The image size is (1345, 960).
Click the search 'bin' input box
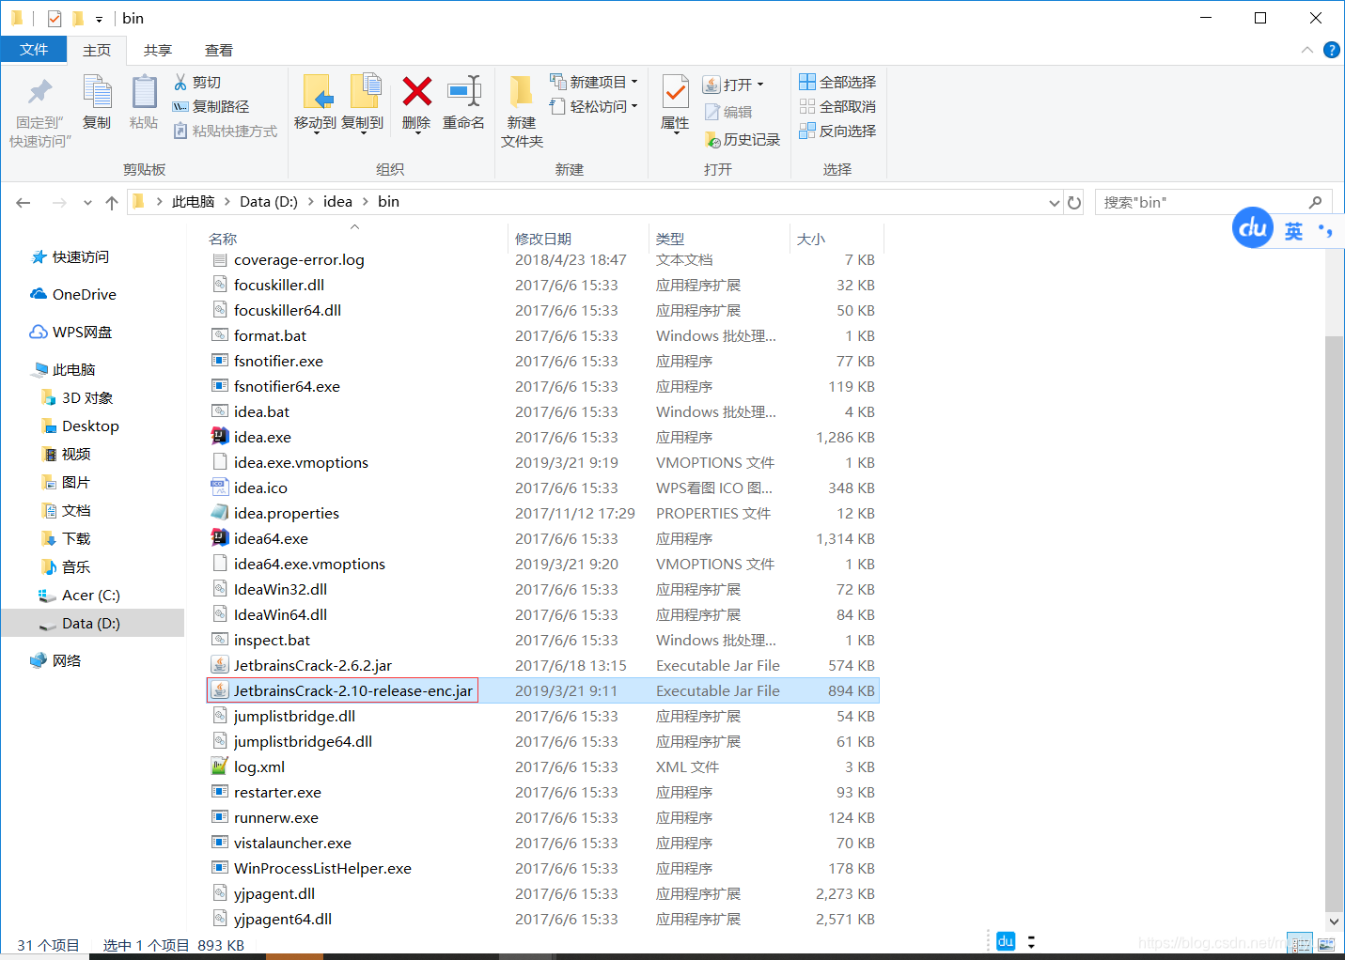pyautogui.click(x=1212, y=202)
